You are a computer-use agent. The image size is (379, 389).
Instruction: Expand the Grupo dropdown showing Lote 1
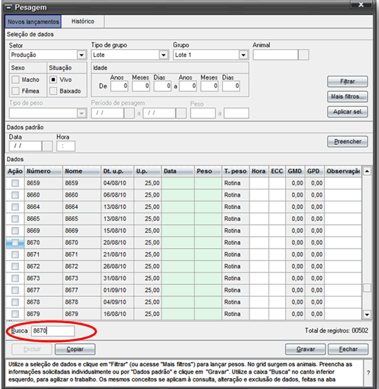243,55
